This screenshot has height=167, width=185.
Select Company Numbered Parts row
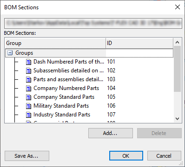pos(89,88)
